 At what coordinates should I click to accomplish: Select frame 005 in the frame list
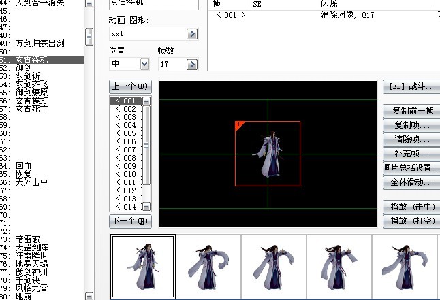[x=126, y=133]
